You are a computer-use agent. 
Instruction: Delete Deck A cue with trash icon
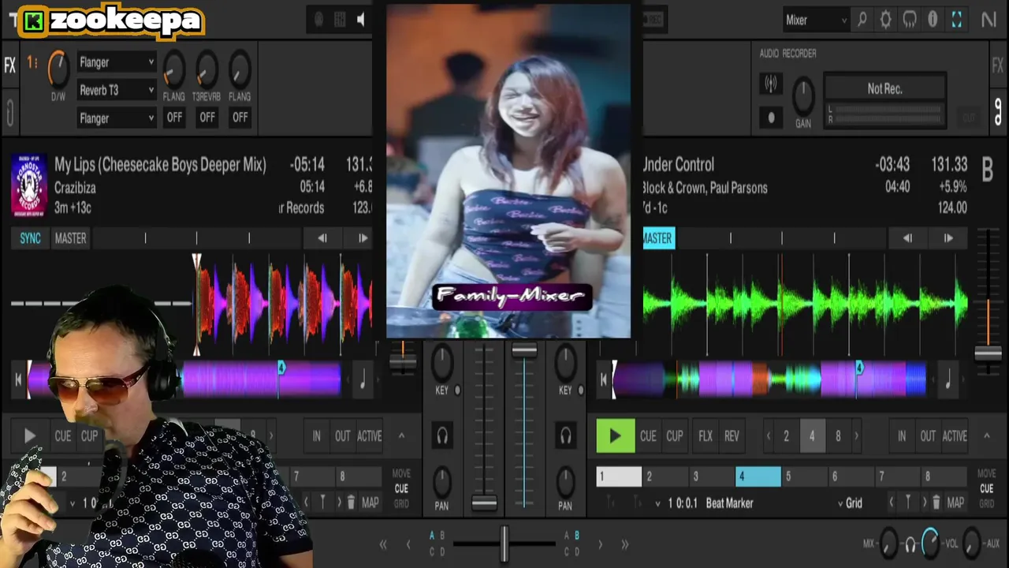point(350,503)
